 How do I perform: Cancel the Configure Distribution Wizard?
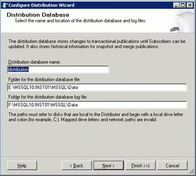click(172, 166)
